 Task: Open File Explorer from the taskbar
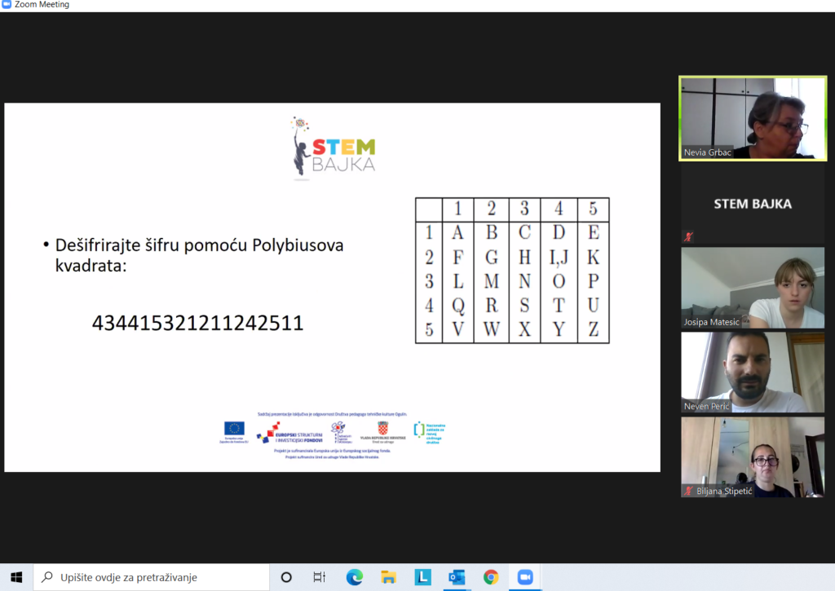click(388, 577)
